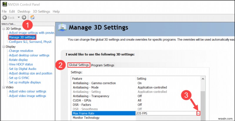Open the File menu
The height and width of the screenshot is (121, 235).
pos(4,11)
